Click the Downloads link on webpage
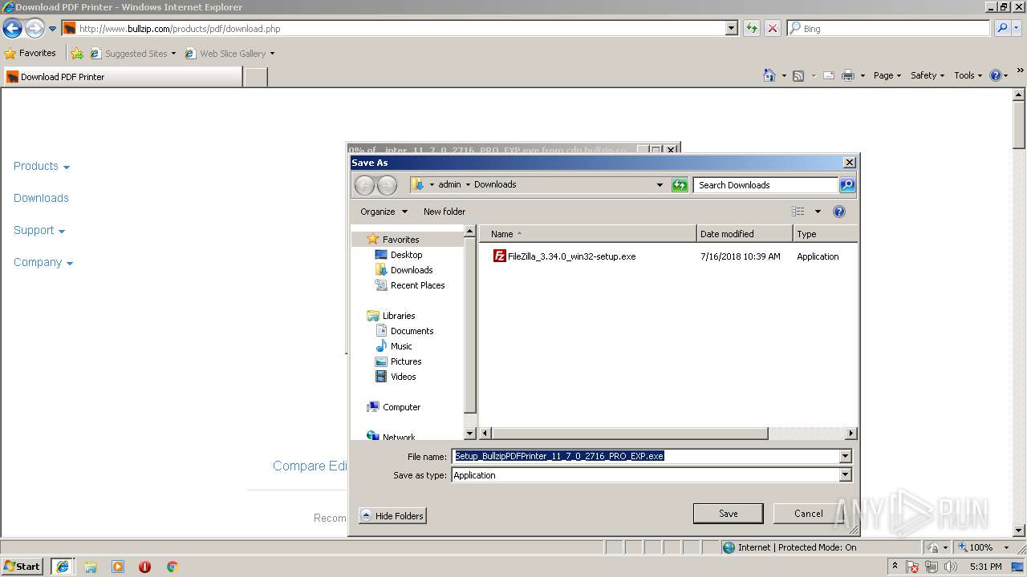 coord(41,198)
